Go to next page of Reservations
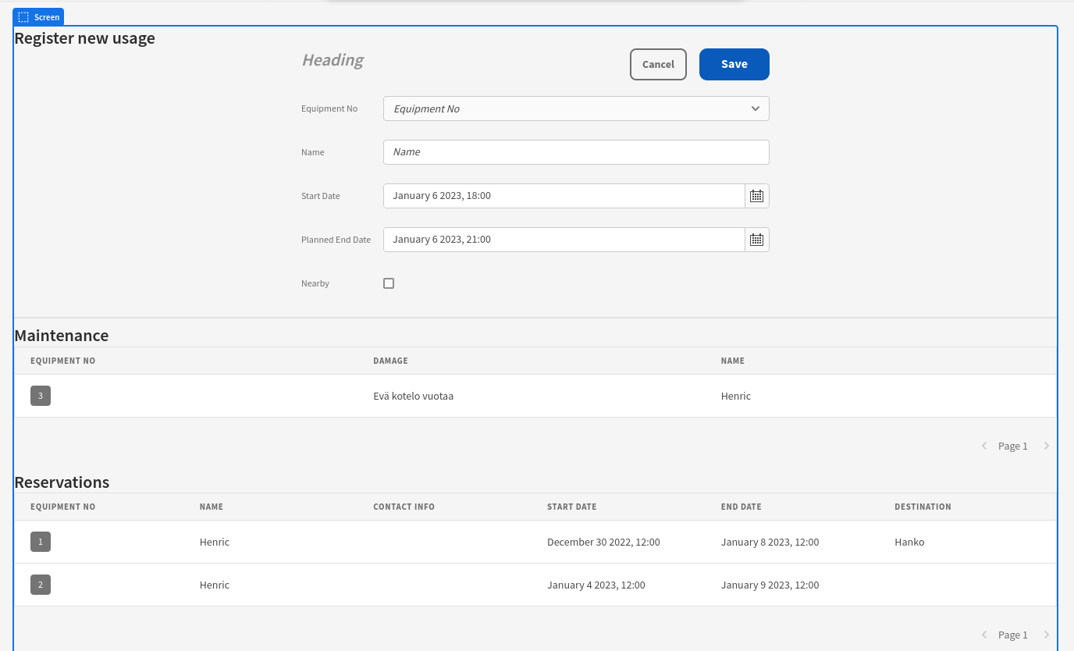This screenshot has height=651, width=1074. coord(1046,635)
